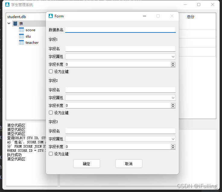Viewport: 222px width, 192px height.
Task: Minimize the Form dialog
Action: [x=144, y=16]
